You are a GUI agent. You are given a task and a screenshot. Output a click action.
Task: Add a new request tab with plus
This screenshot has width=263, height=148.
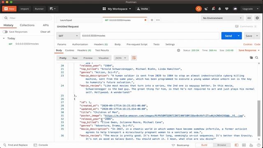click(x=152, y=20)
